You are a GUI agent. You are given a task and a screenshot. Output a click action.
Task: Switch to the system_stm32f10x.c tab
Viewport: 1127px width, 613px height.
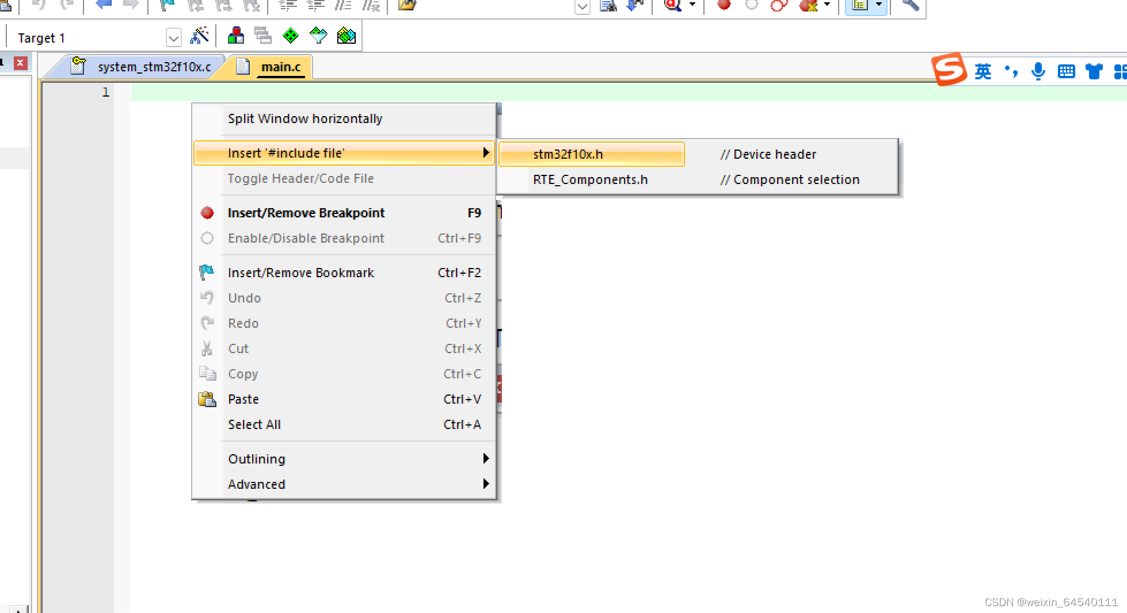coord(154,66)
